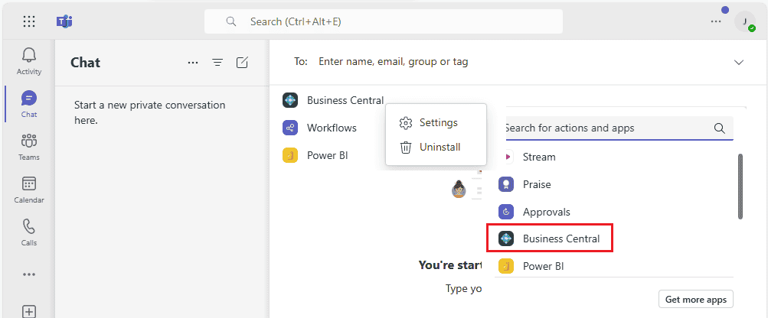The height and width of the screenshot is (318, 768).
Task: Expand the To field chevron
Action: point(739,62)
